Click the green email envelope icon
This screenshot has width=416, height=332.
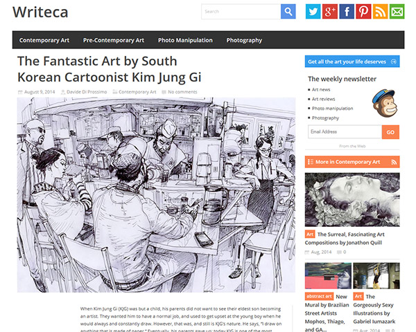coord(397,11)
